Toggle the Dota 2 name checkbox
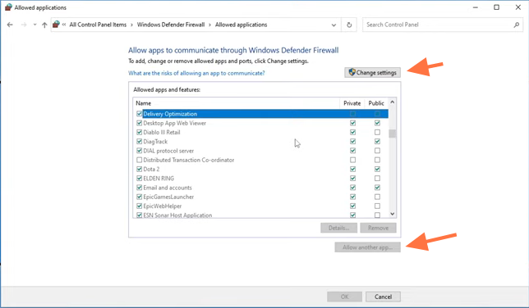Image resolution: width=529 pixels, height=308 pixels. (139, 169)
